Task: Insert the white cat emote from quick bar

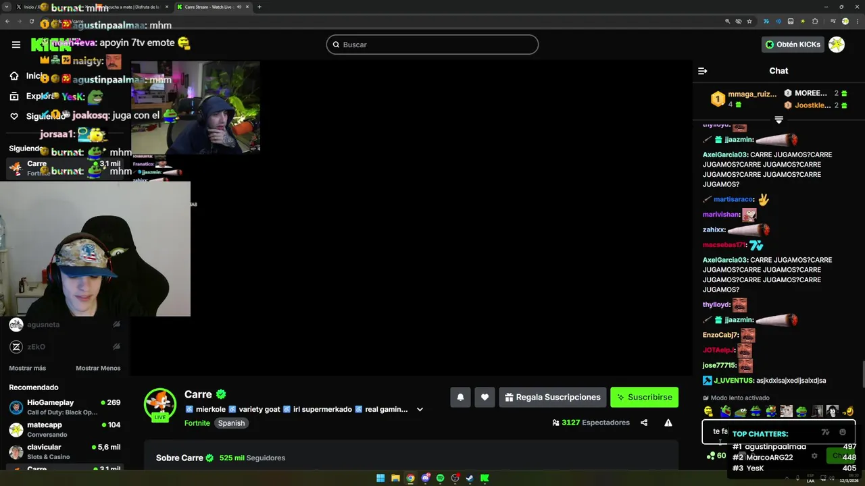Action: click(x=786, y=411)
